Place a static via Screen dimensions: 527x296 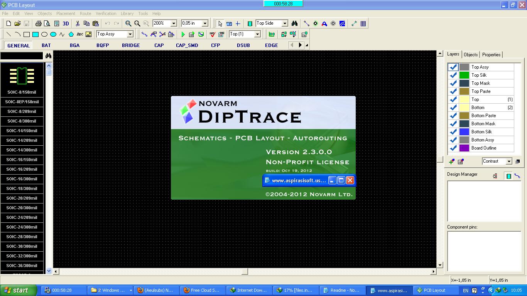click(315, 24)
